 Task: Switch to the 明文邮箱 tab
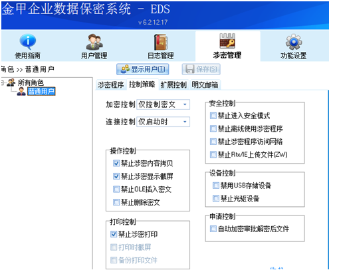(x=205, y=84)
